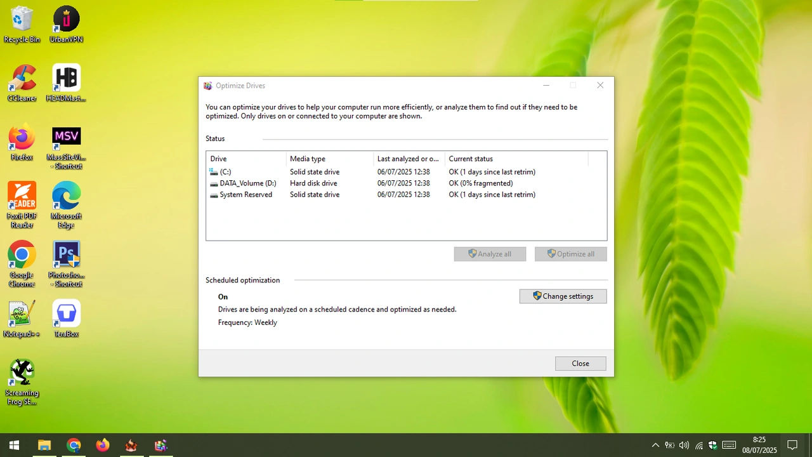Image resolution: width=812 pixels, height=457 pixels.
Task: Click the Change settings button
Action: [x=563, y=296]
